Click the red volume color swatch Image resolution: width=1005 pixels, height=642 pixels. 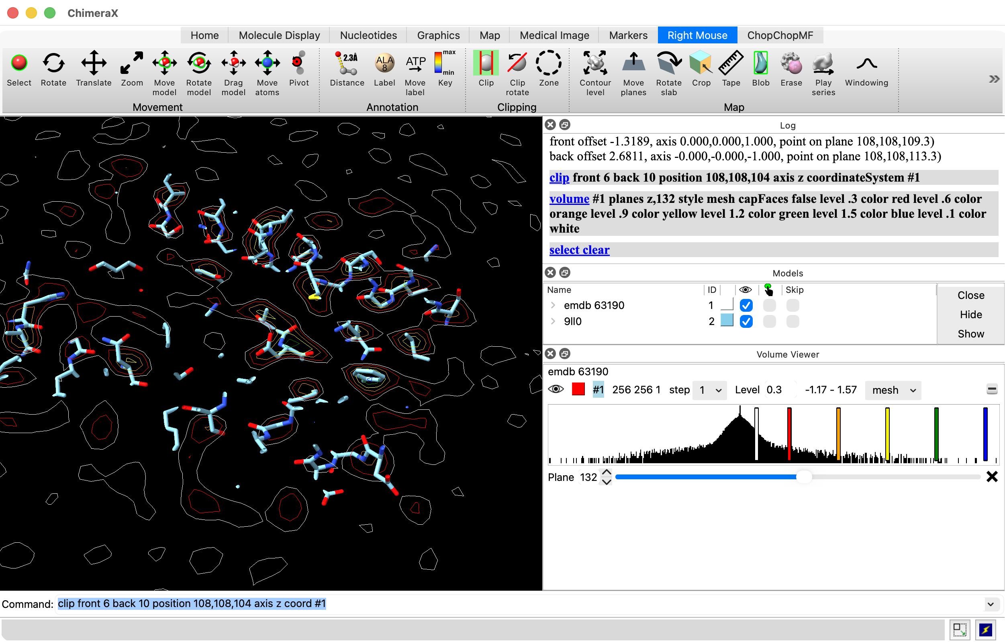[578, 389]
